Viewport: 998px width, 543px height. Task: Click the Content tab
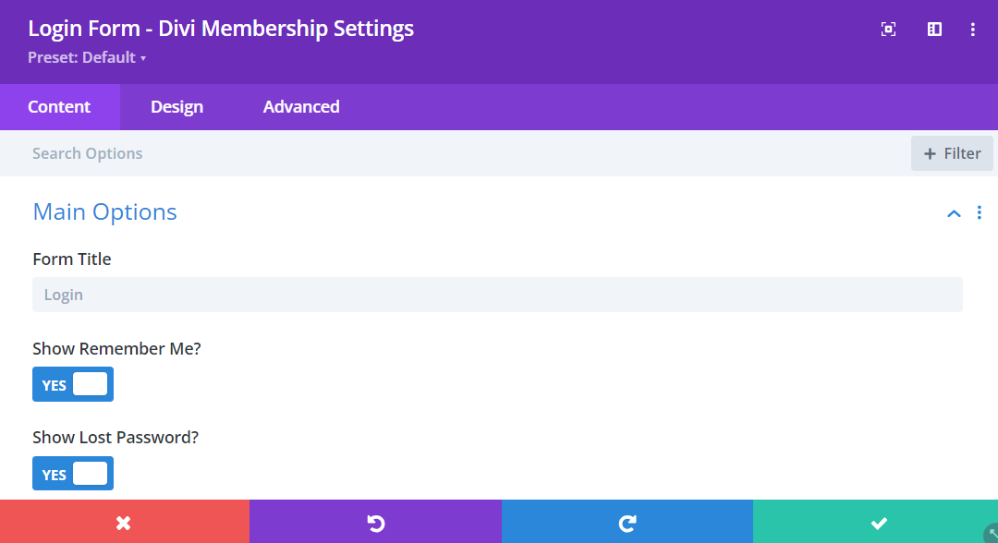coord(60,106)
